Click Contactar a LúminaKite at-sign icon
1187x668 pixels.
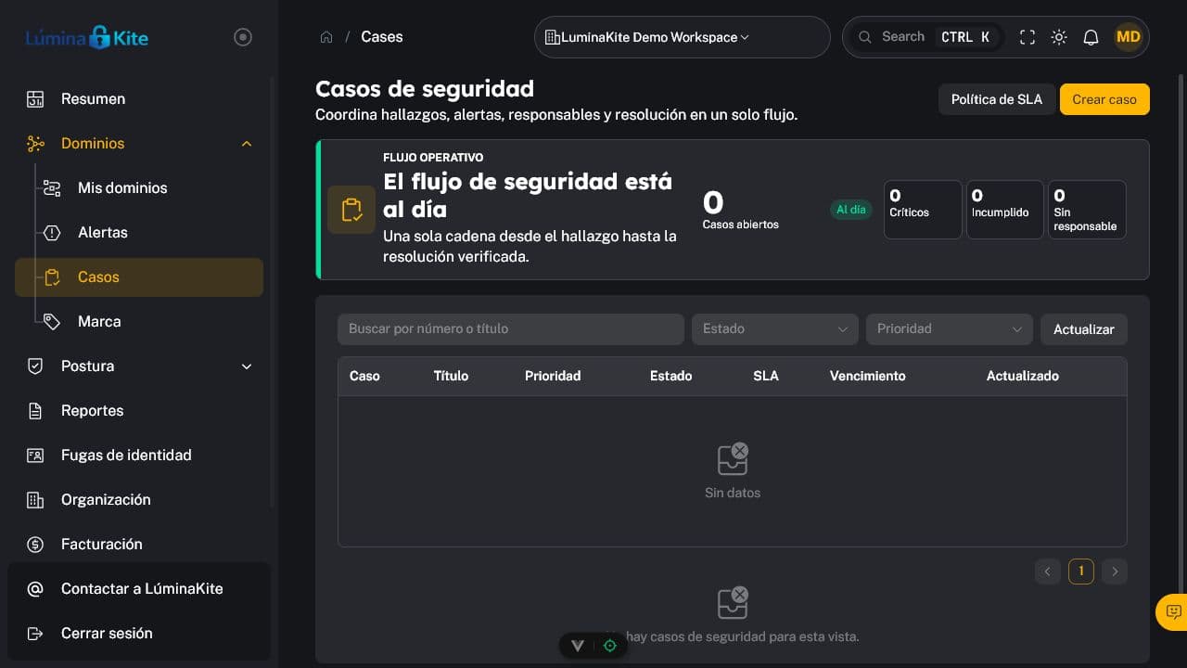coord(35,589)
